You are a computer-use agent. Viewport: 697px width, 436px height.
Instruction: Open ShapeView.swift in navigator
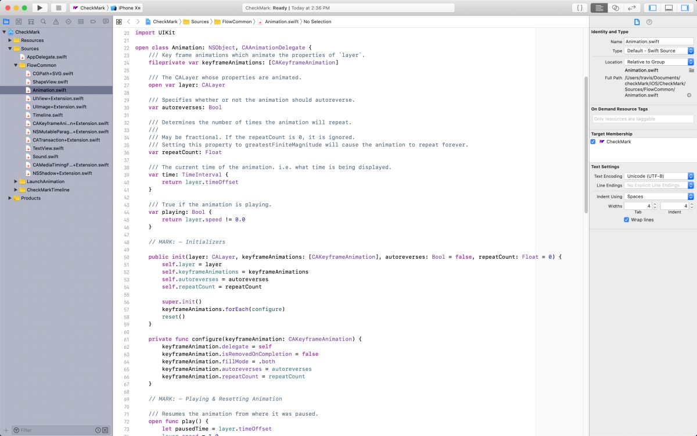(x=50, y=82)
